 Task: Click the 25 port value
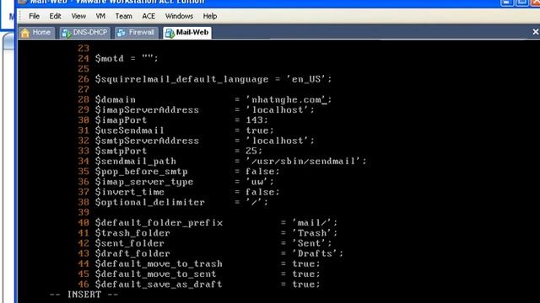point(251,151)
